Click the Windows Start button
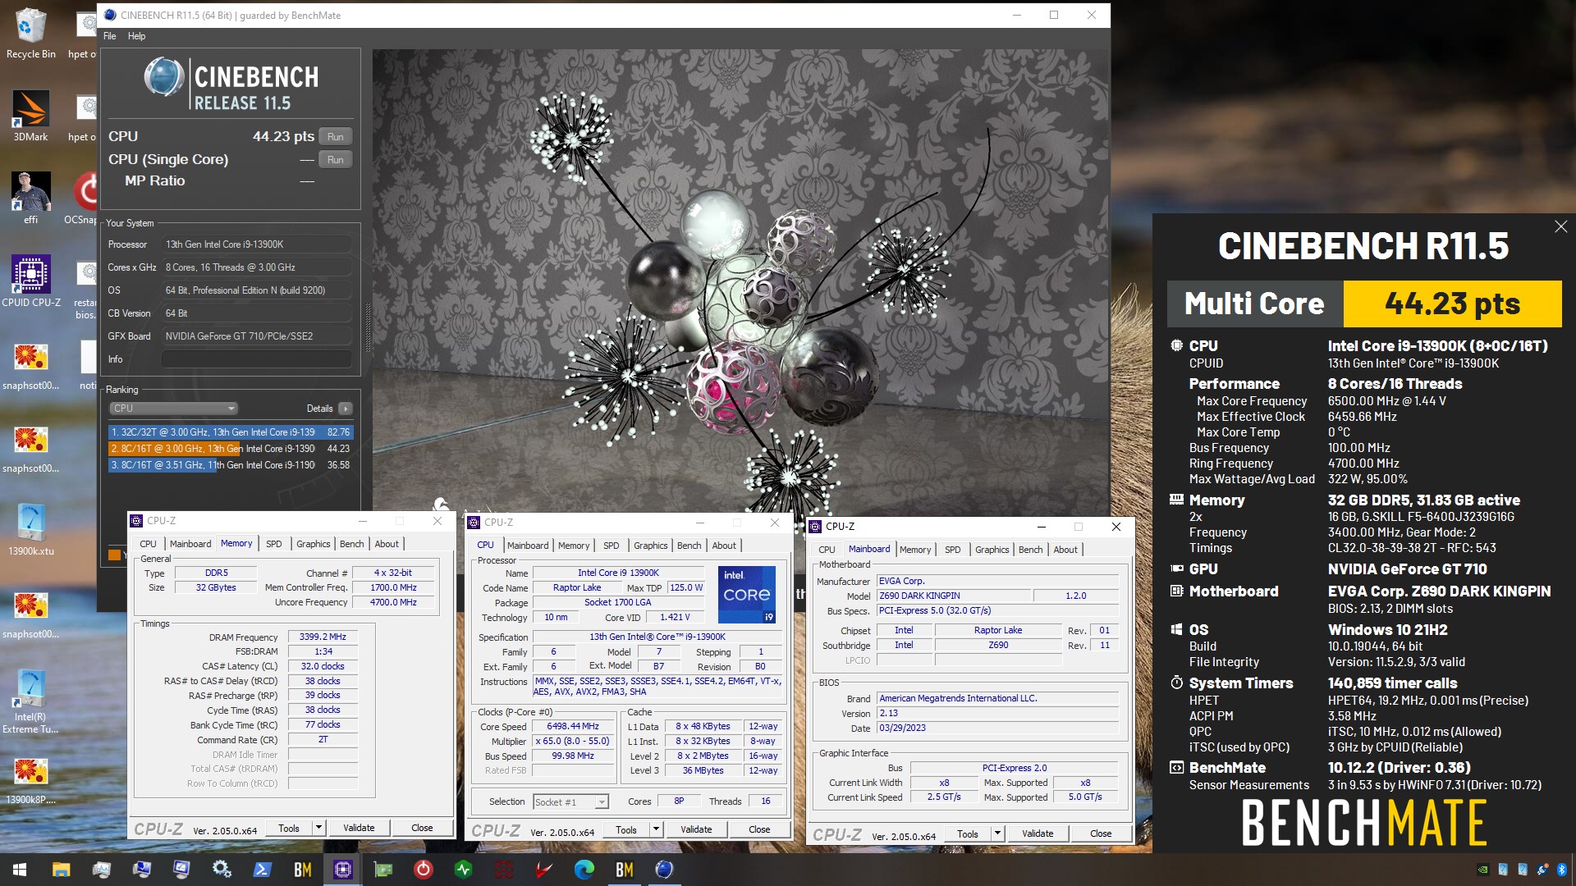The width and height of the screenshot is (1576, 886). tap(20, 870)
